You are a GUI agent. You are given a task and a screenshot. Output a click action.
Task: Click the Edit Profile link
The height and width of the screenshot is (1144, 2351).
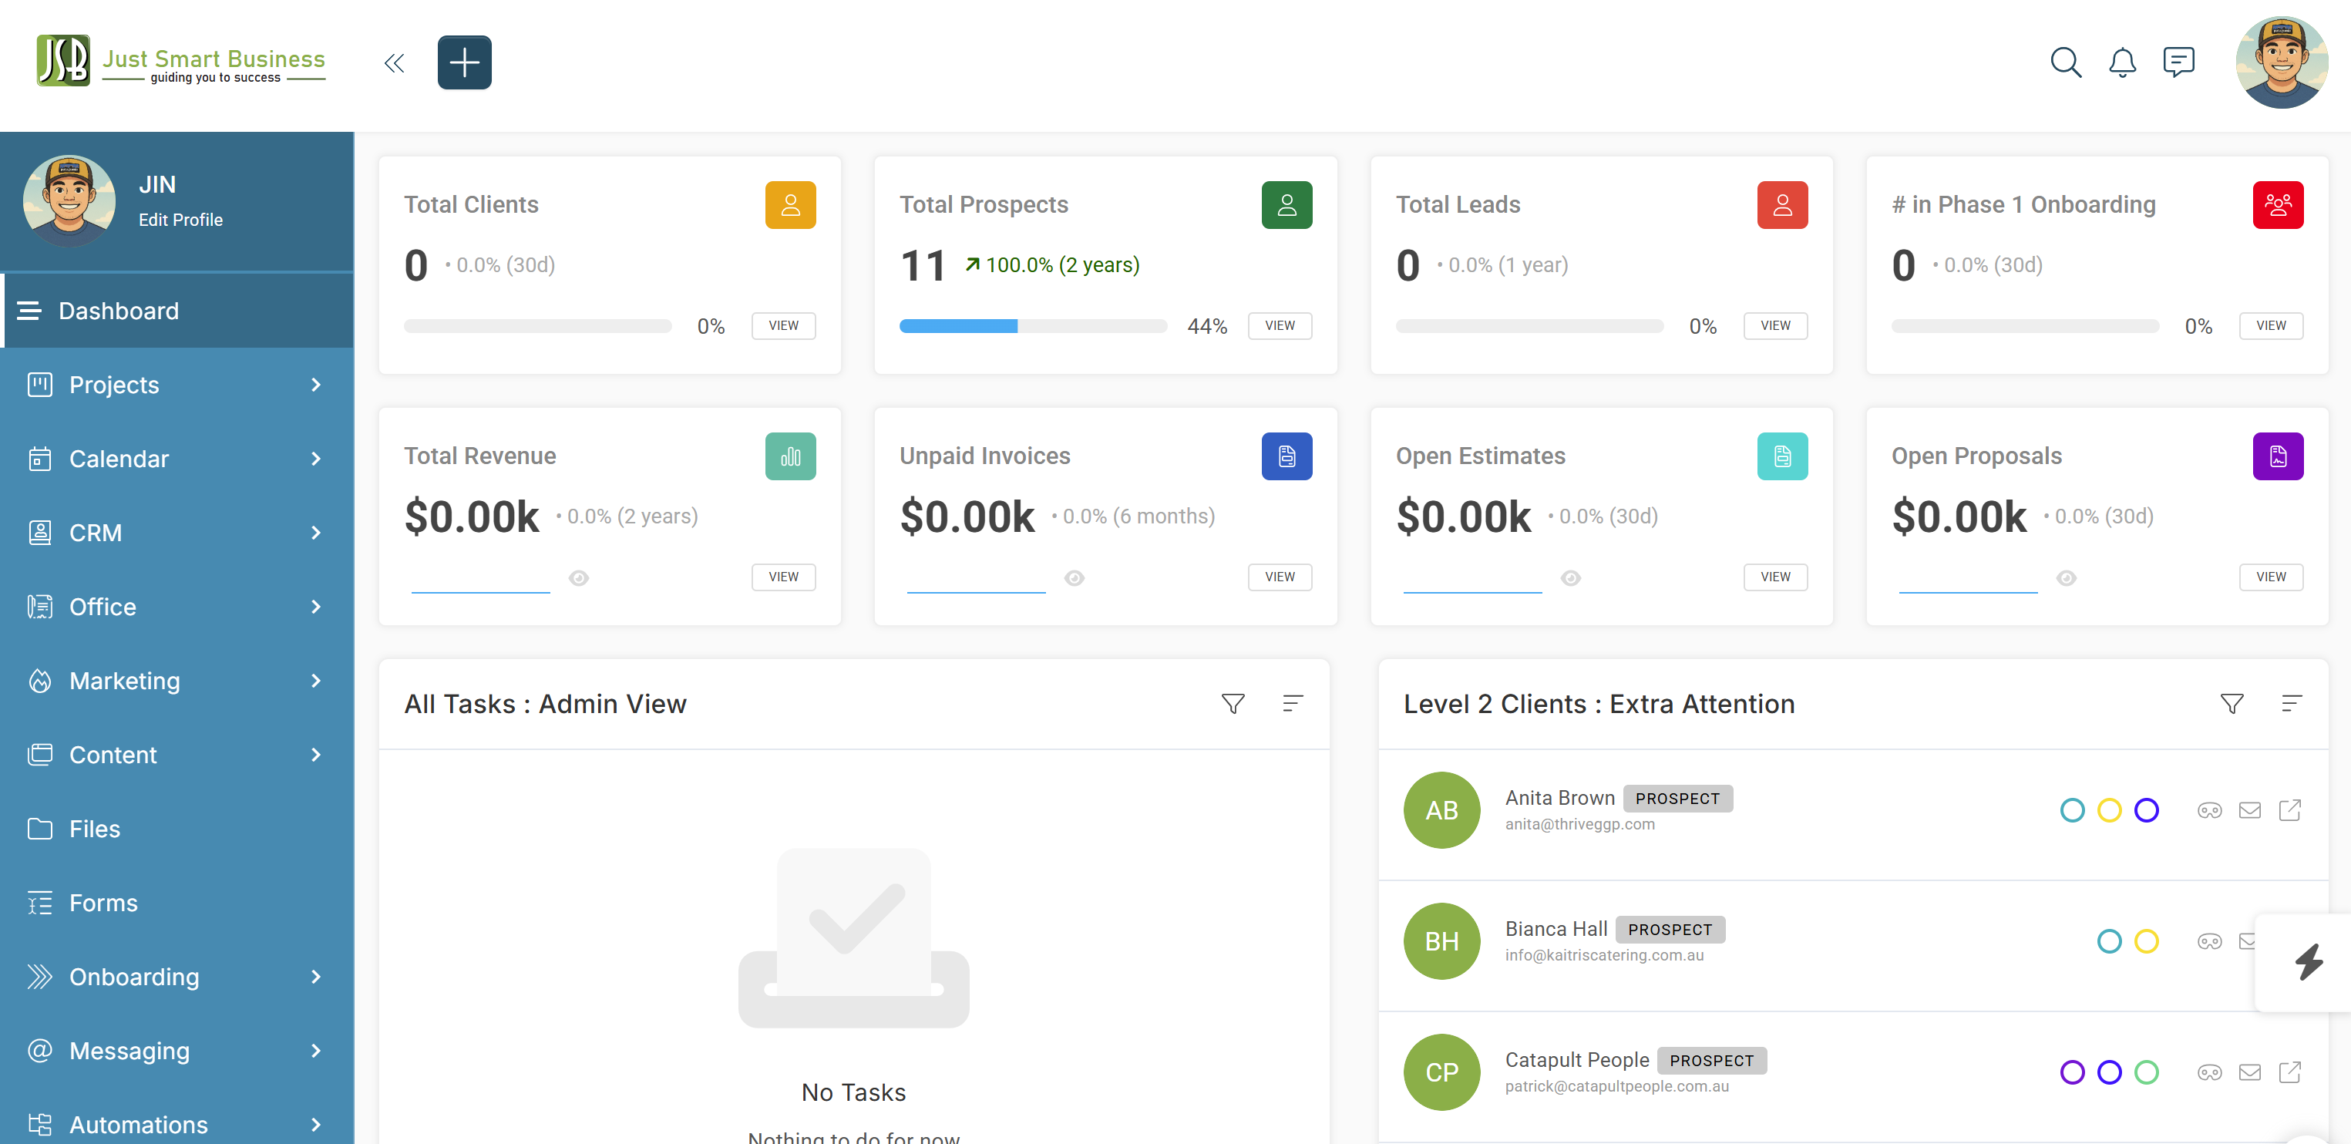(x=180, y=219)
